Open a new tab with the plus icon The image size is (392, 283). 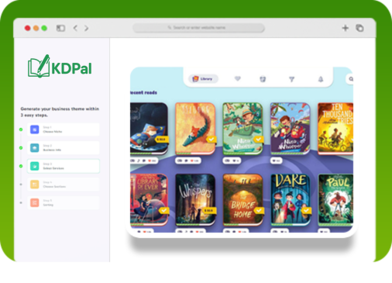point(346,28)
